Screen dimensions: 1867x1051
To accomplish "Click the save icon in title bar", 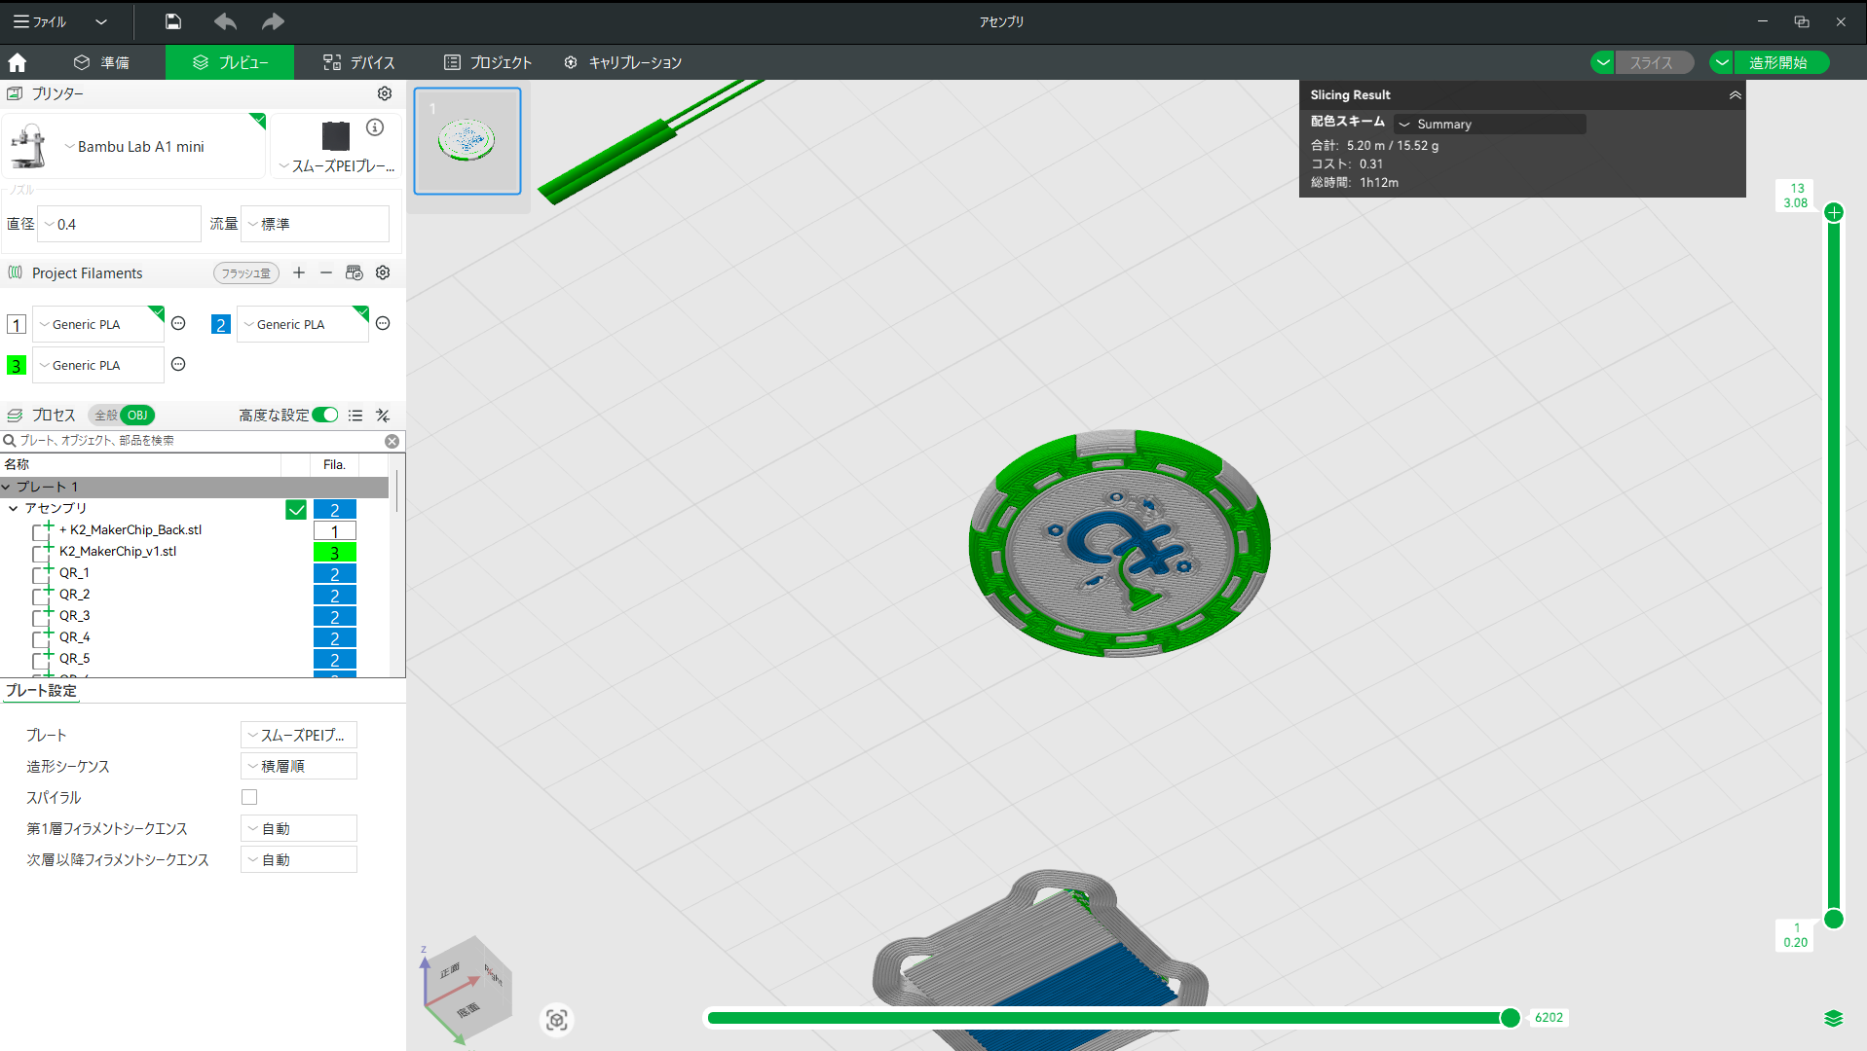I will (172, 21).
